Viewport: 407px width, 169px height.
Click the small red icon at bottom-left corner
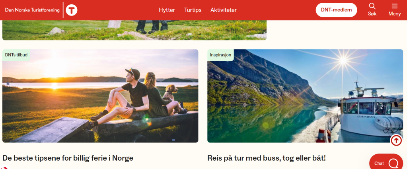(4, 167)
